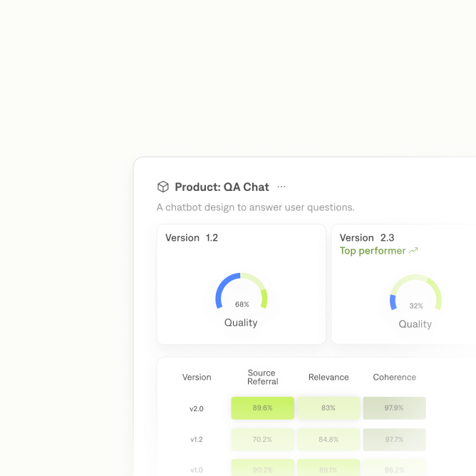Open the Version 1.2 card
The image size is (476, 476).
pos(242,284)
